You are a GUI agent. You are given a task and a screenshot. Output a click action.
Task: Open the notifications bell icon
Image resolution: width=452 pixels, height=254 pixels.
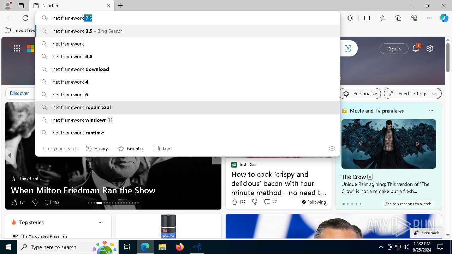416,48
